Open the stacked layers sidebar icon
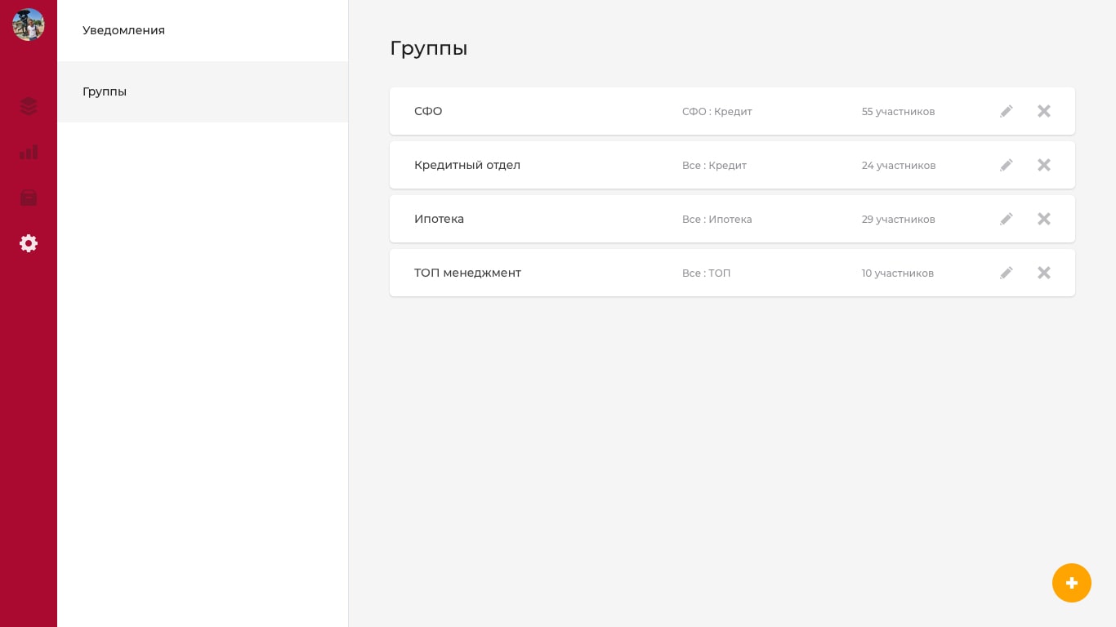Viewport: 1116px width, 627px height. [29, 106]
